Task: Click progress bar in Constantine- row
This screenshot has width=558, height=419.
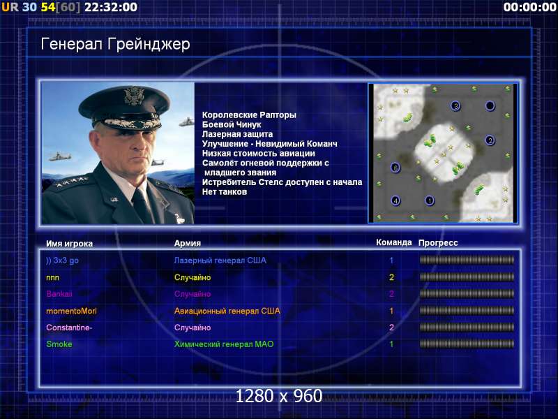Action: pos(467,327)
